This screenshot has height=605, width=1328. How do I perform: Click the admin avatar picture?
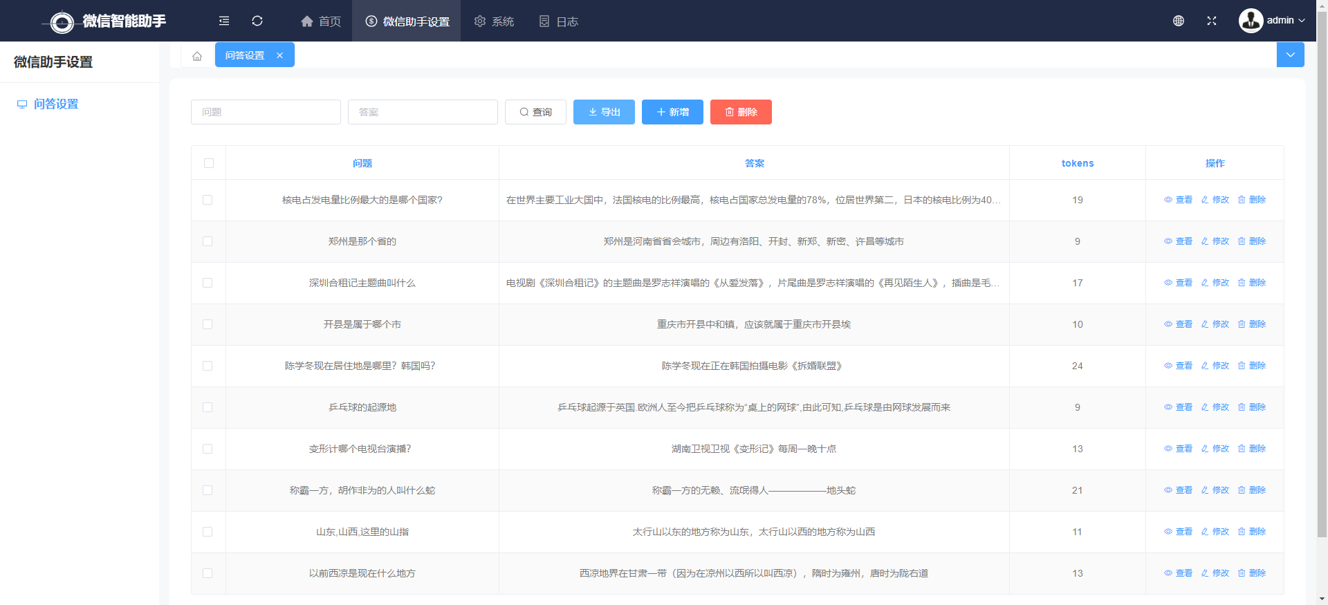coord(1251,21)
